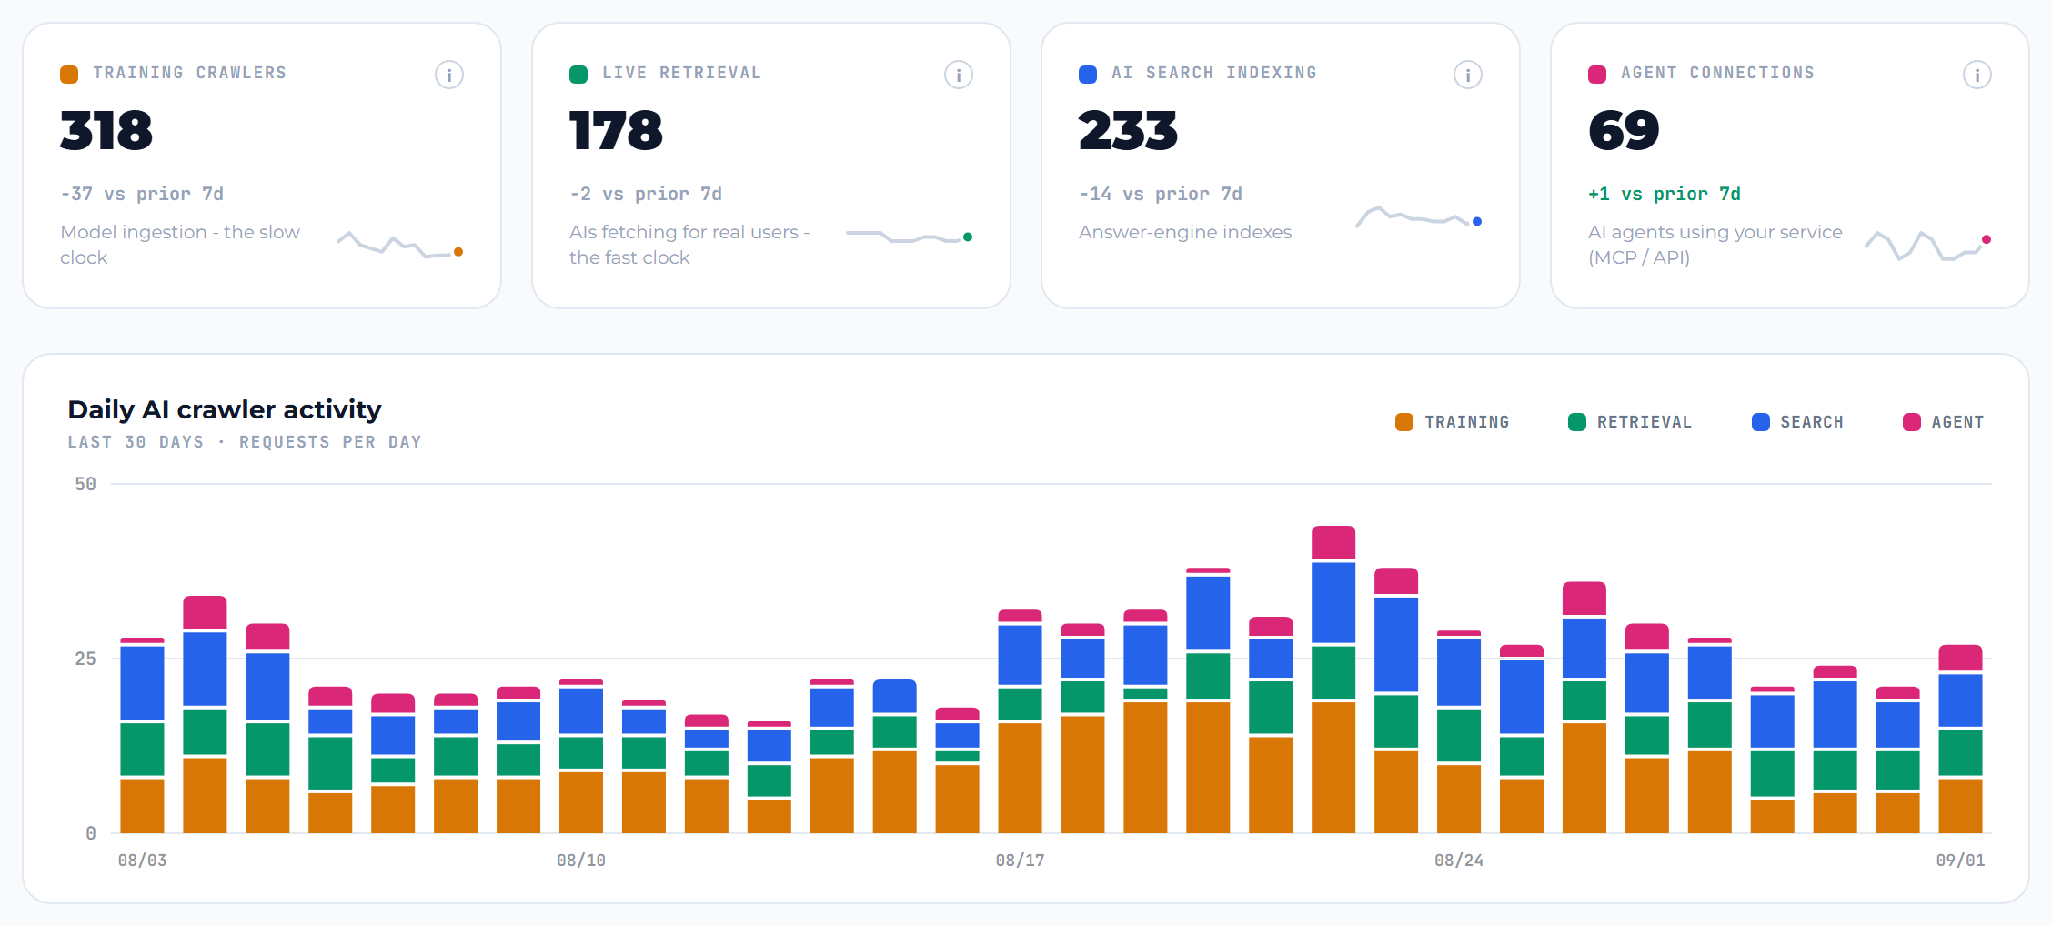Click info icon on Agent Connections card
Image resolution: width=2052 pixels, height=926 pixels.
click(1977, 75)
